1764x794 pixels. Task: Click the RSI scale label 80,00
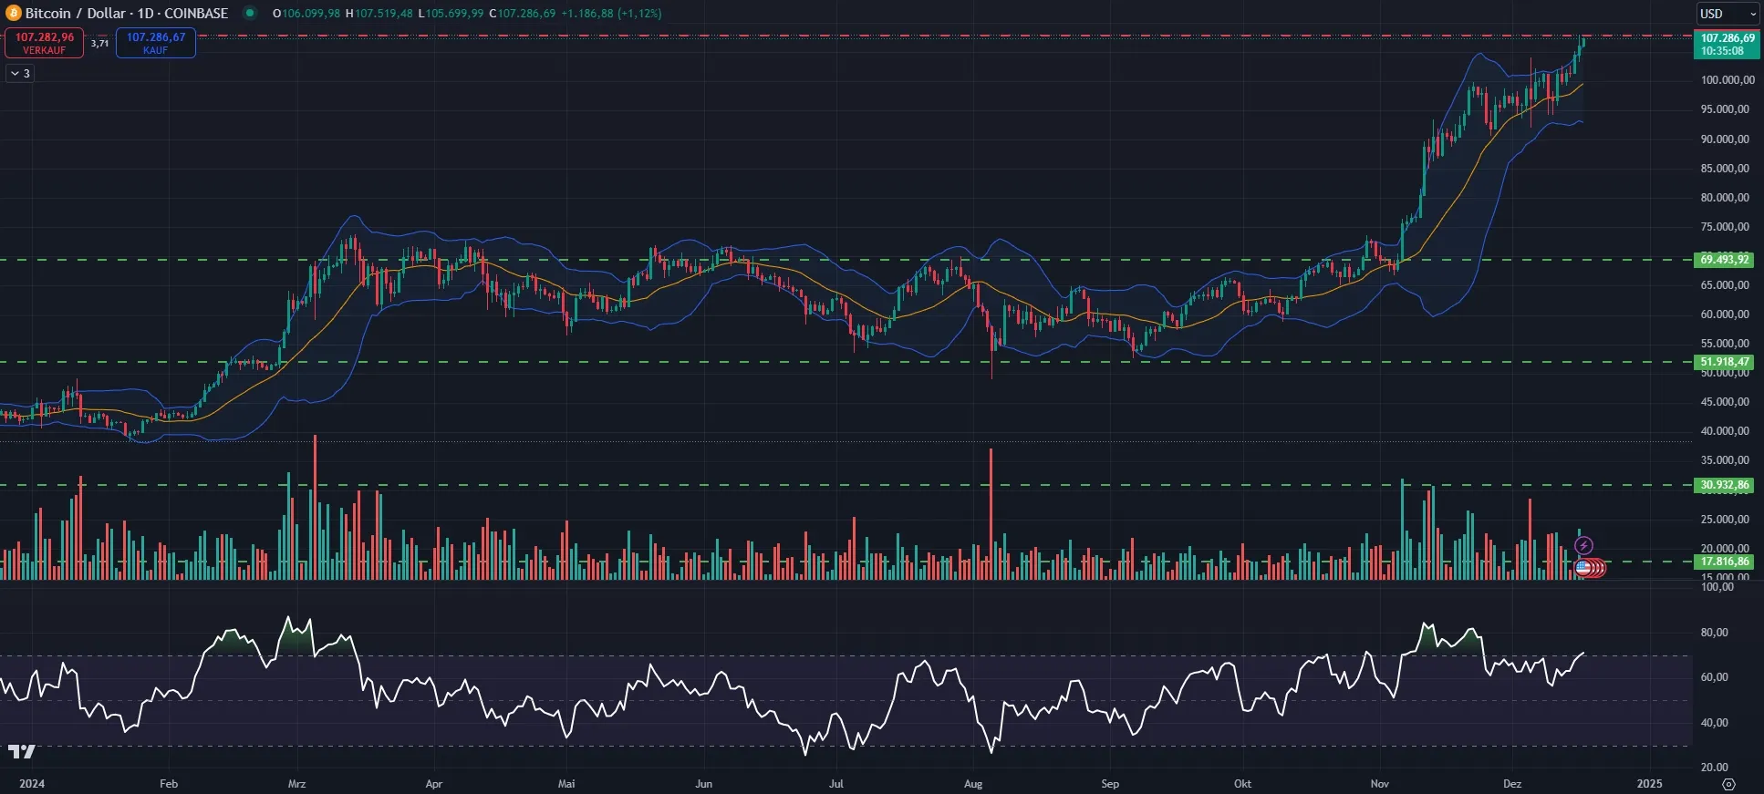pyautogui.click(x=1715, y=633)
